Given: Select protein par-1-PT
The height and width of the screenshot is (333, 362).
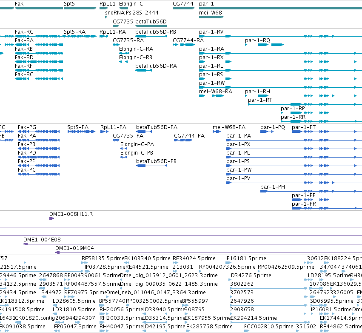Looking at the screenshot, I should pyautogui.click(x=327, y=132).
